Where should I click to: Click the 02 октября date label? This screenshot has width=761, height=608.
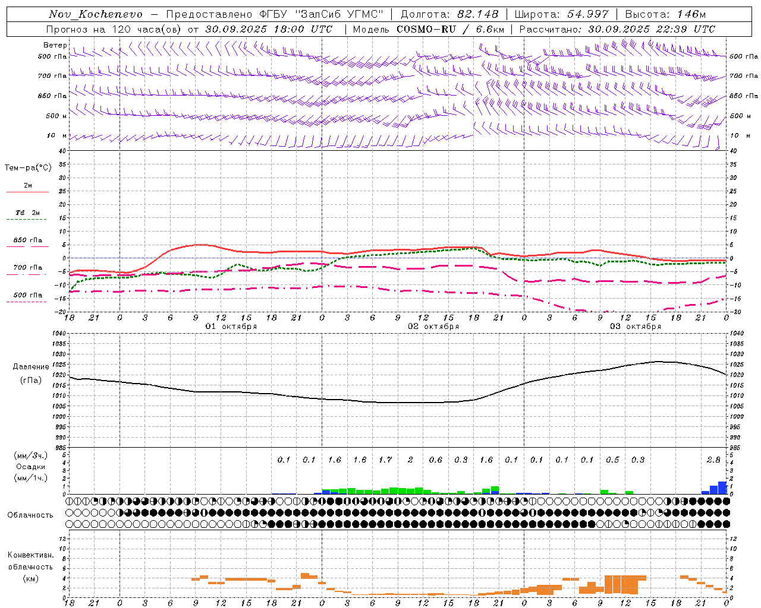433,327
